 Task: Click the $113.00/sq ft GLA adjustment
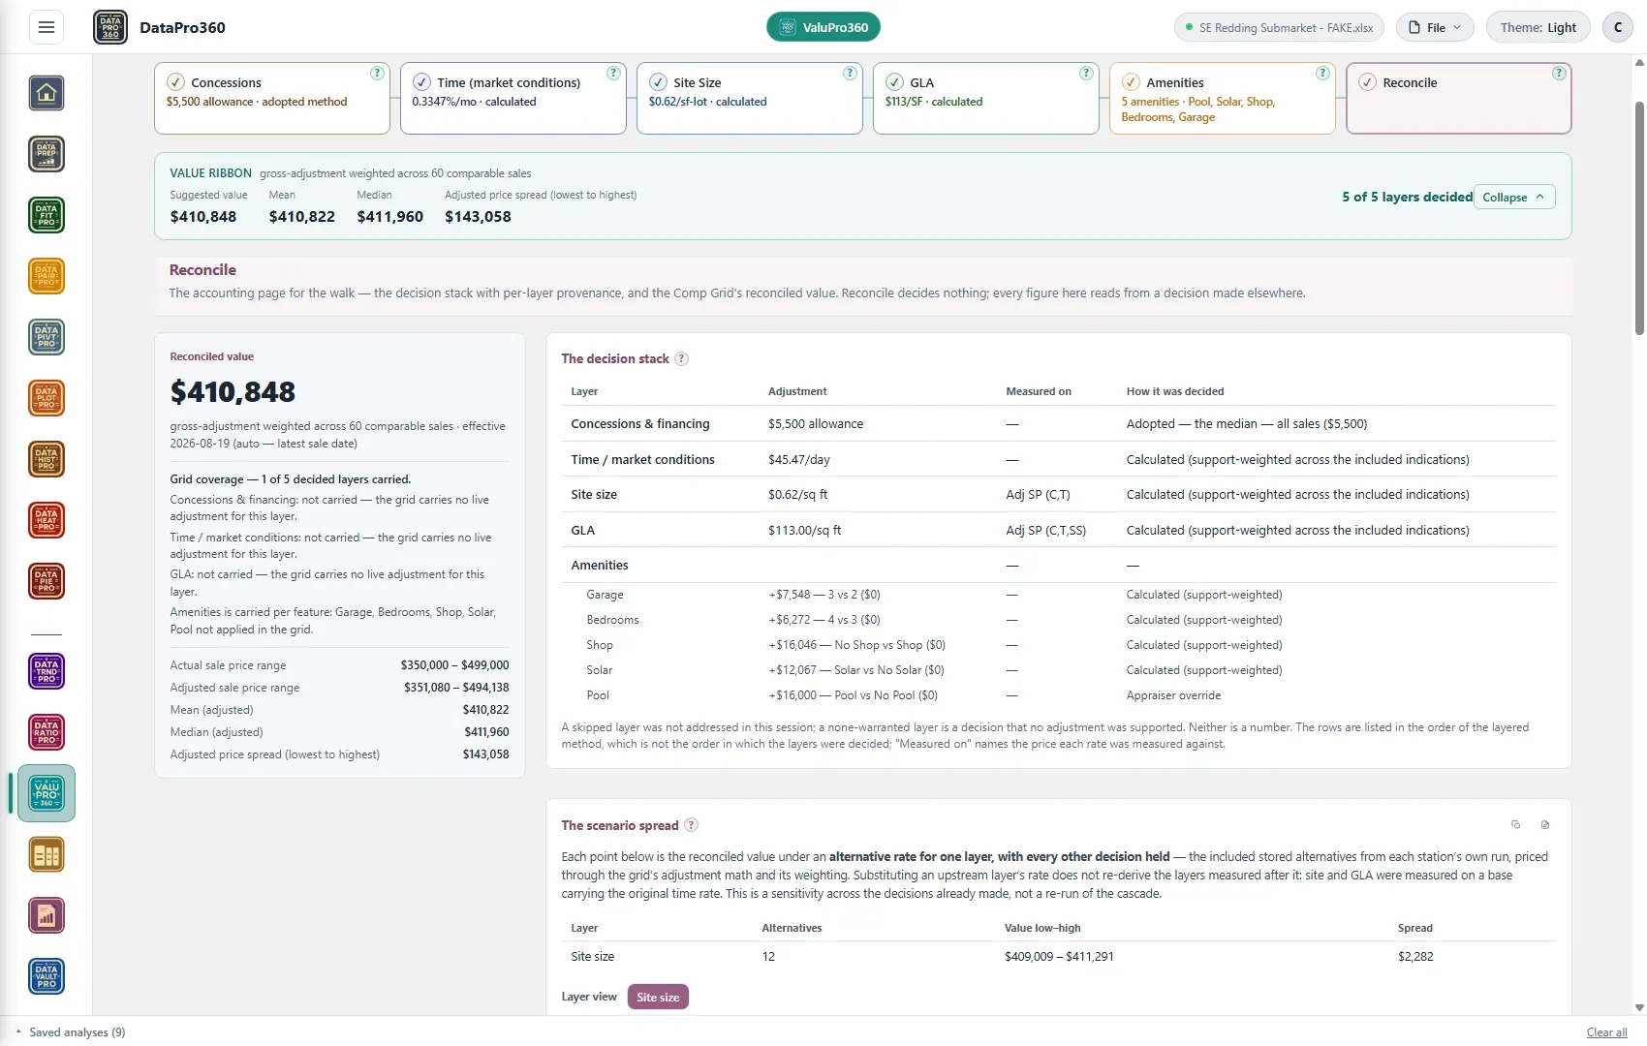805,531
